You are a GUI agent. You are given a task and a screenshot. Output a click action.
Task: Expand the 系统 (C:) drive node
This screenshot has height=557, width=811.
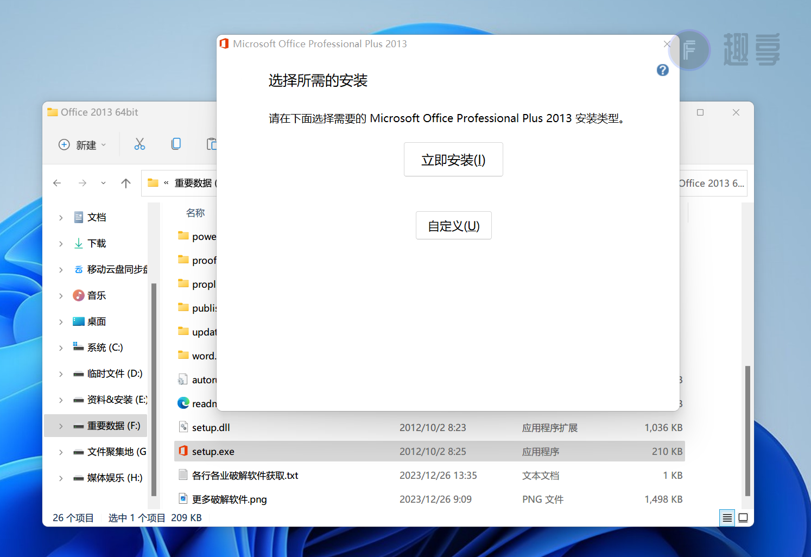coord(61,348)
